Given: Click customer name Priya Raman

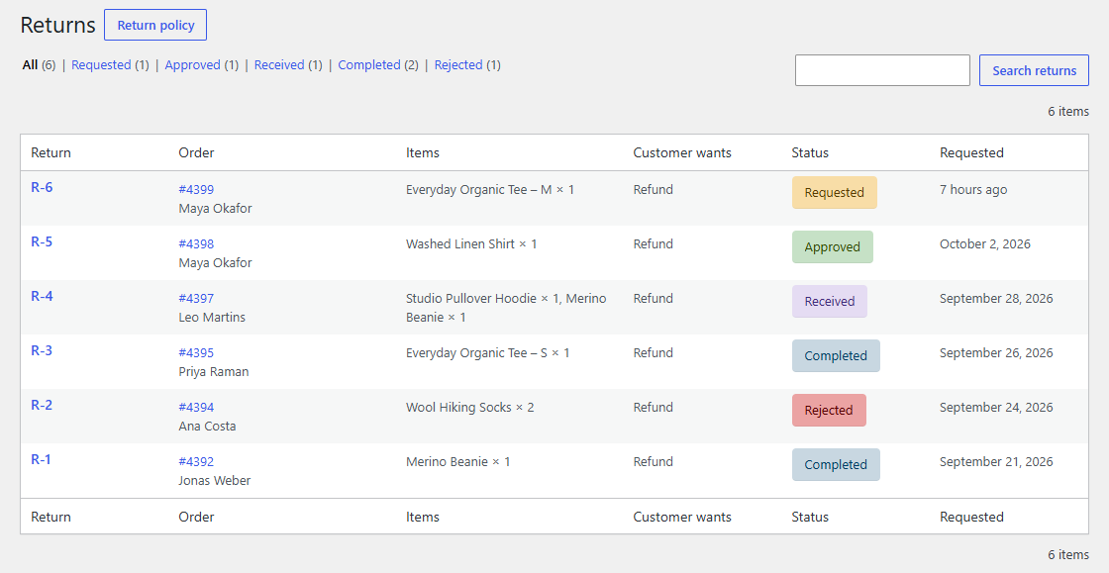Looking at the screenshot, I should pos(214,372).
